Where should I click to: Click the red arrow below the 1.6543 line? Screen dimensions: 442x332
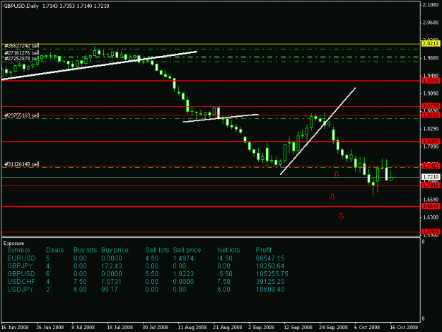point(341,217)
